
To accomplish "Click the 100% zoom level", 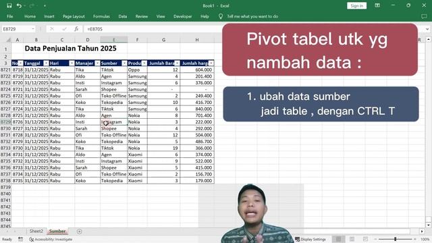I will click(x=425, y=239).
